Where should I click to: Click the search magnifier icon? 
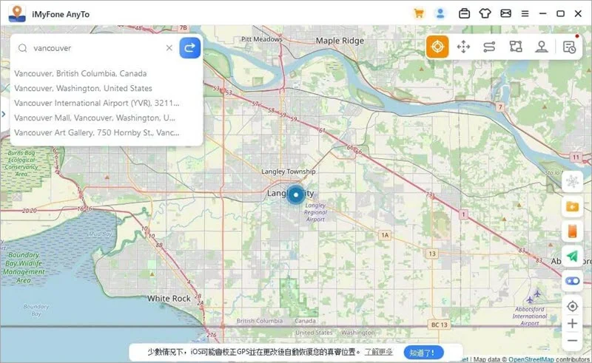(23, 48)
